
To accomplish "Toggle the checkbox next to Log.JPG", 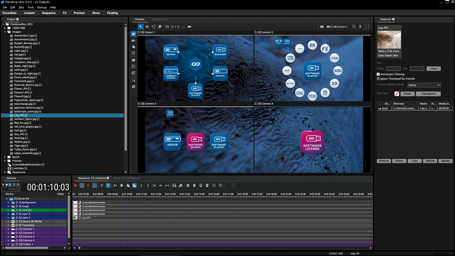I will (12, 115).
